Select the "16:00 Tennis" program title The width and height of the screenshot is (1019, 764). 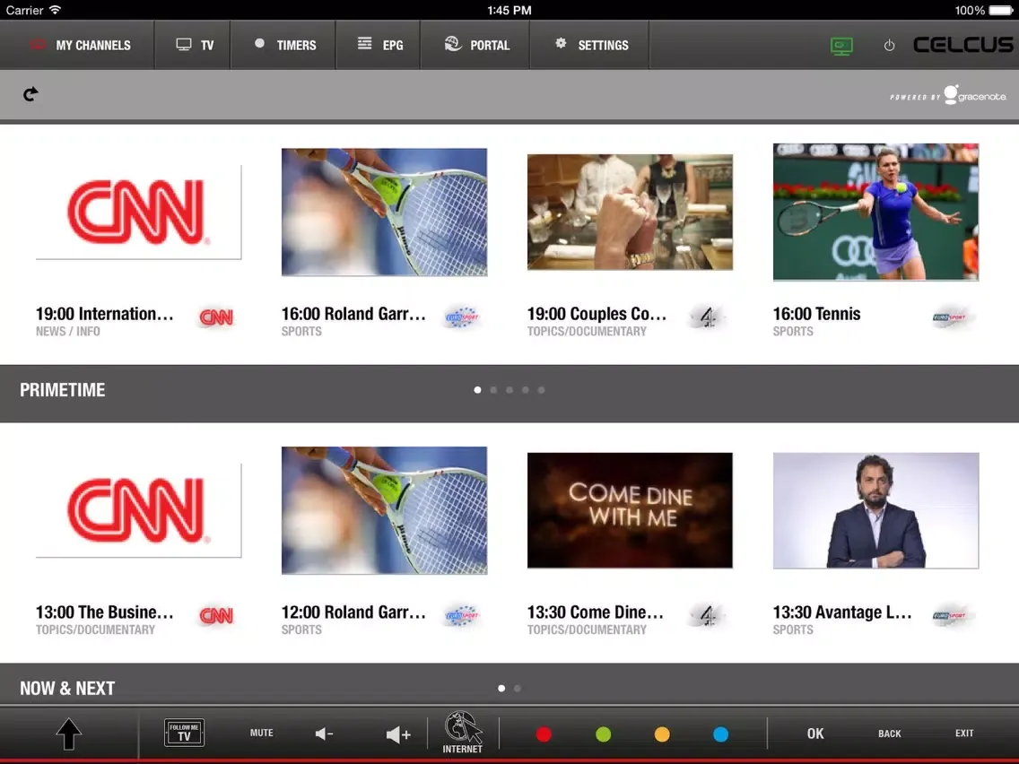816,314
